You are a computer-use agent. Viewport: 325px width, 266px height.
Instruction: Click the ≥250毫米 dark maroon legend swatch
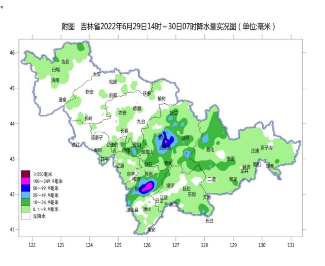tap(25, 173)
